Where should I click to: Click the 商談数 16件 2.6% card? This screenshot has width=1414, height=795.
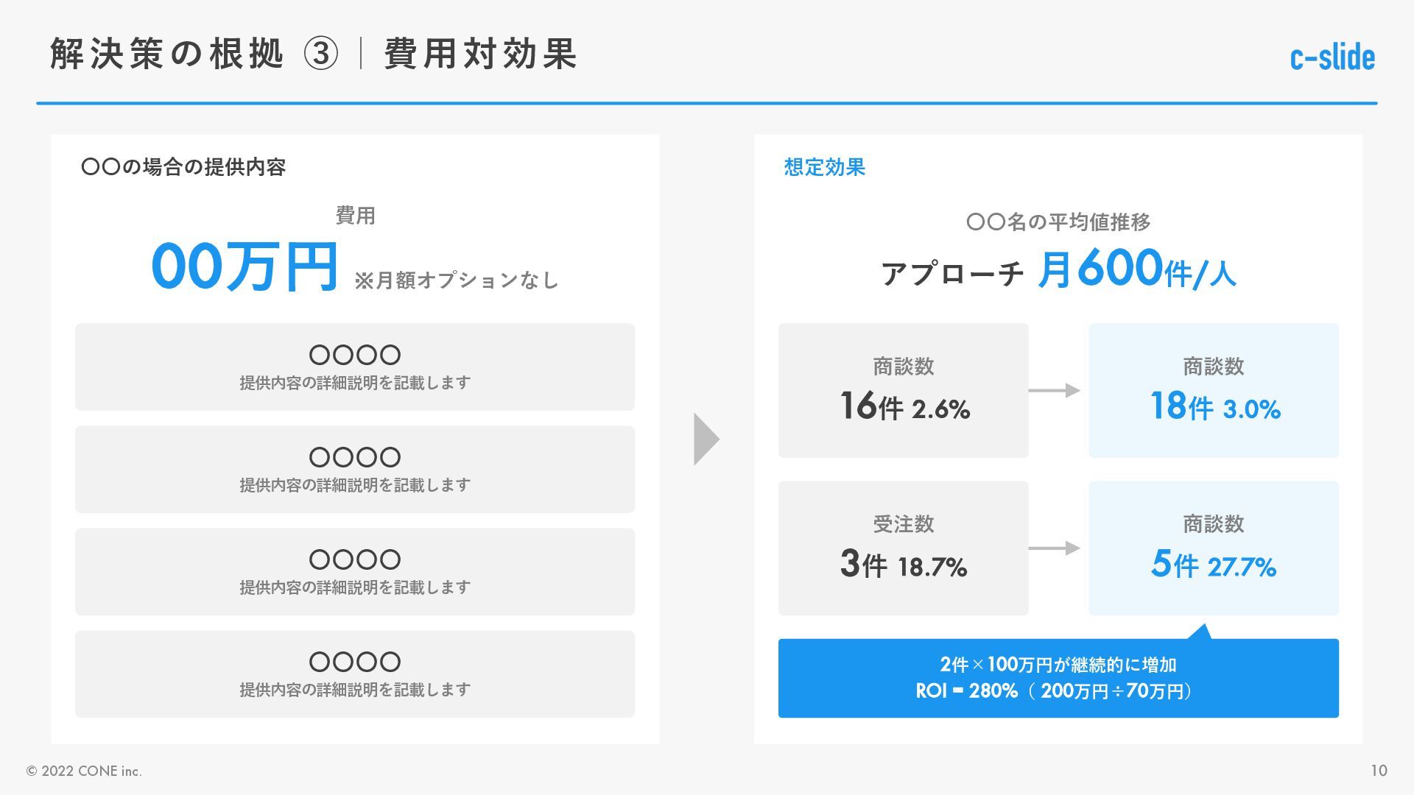(904, 390)
